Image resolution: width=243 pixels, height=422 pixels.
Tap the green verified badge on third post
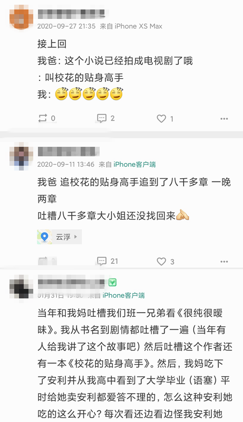click(112, 282)
